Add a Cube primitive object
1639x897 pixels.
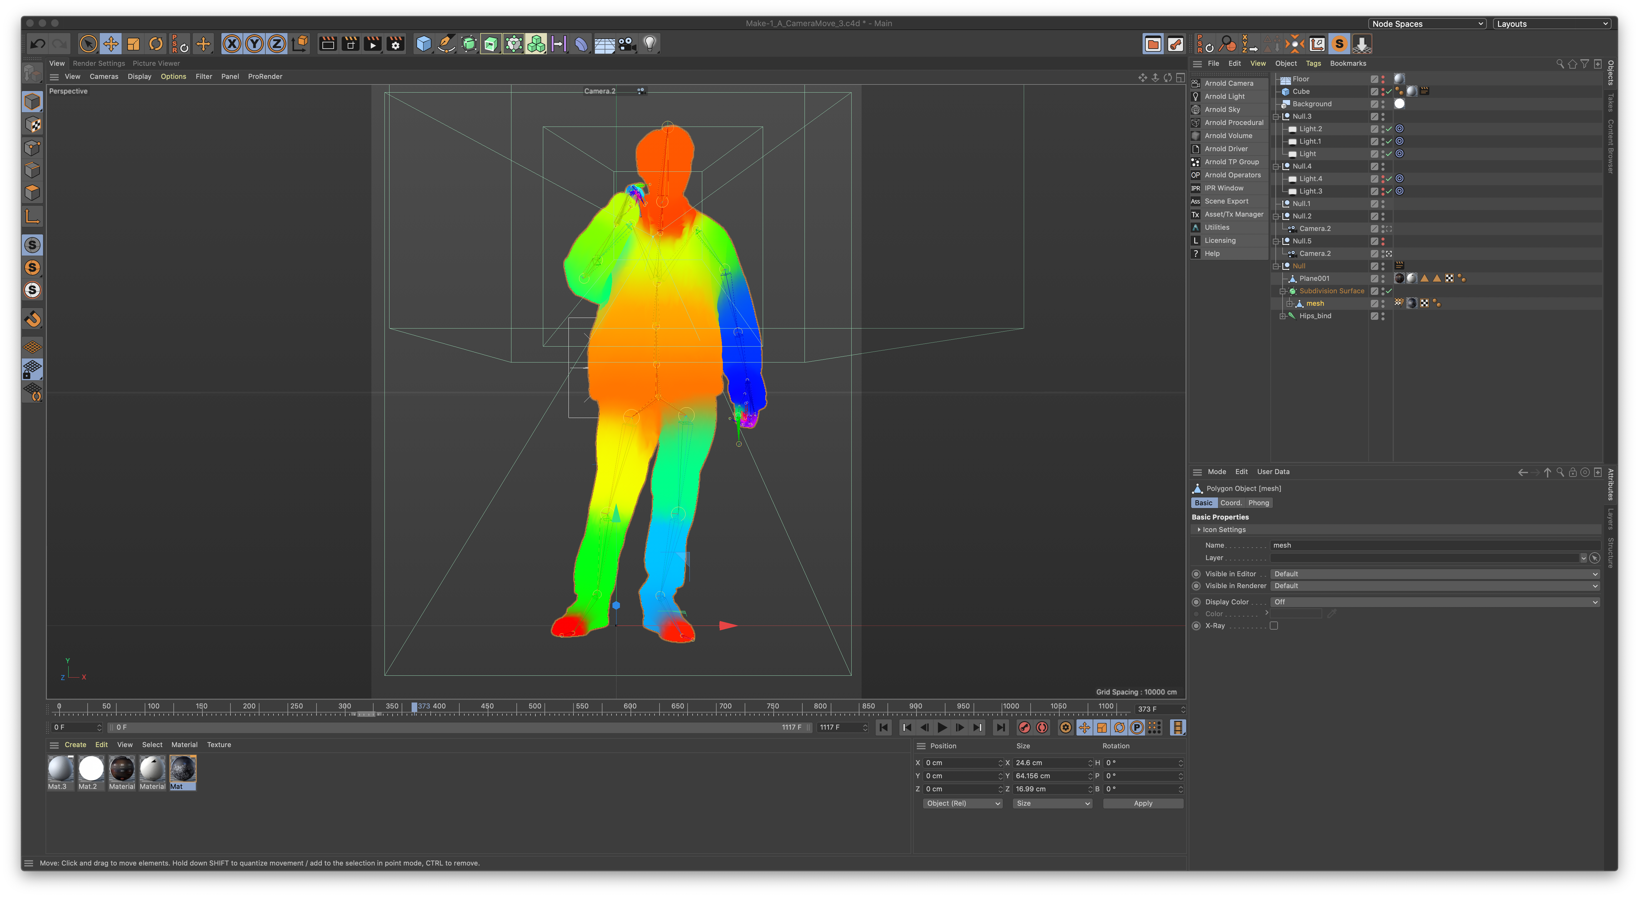424,44
